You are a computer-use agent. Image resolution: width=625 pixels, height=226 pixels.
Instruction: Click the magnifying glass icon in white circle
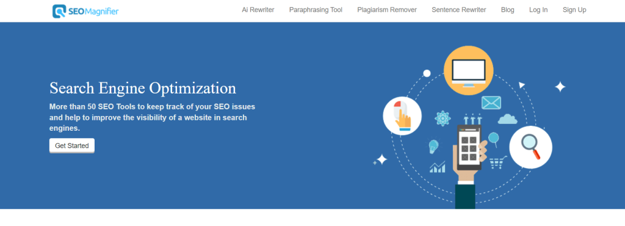pos(530,147)
